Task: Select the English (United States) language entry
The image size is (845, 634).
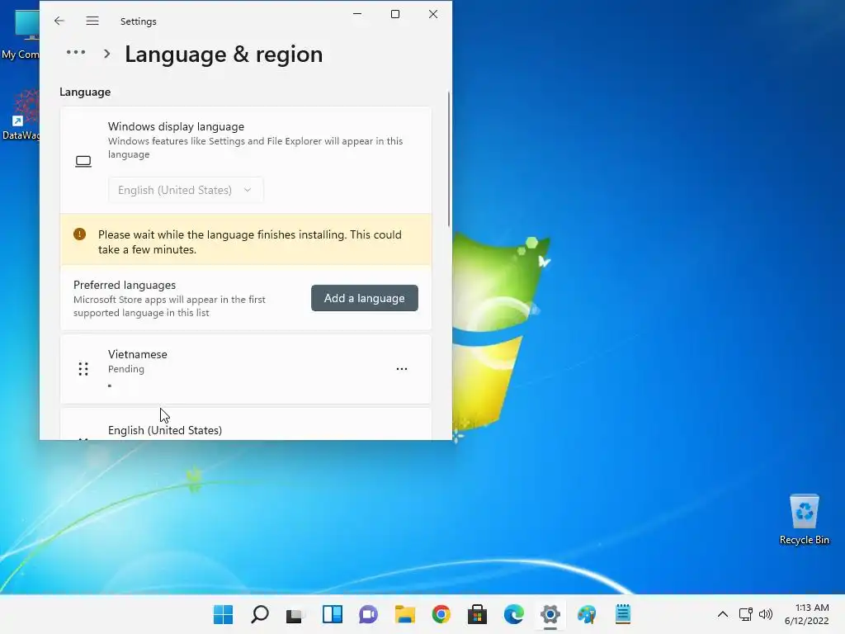Action: tap(246, 425)
